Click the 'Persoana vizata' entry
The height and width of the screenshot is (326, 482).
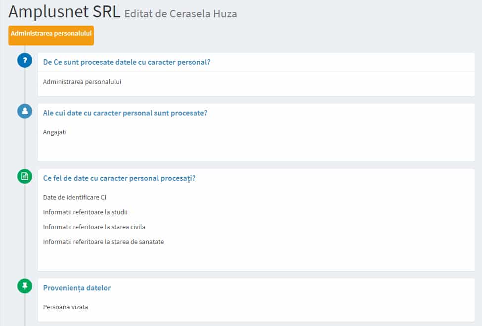65,307
